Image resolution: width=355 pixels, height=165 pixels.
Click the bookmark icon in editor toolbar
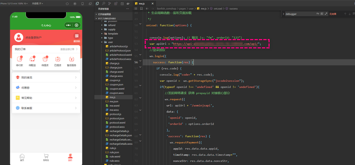coord(142,9)
